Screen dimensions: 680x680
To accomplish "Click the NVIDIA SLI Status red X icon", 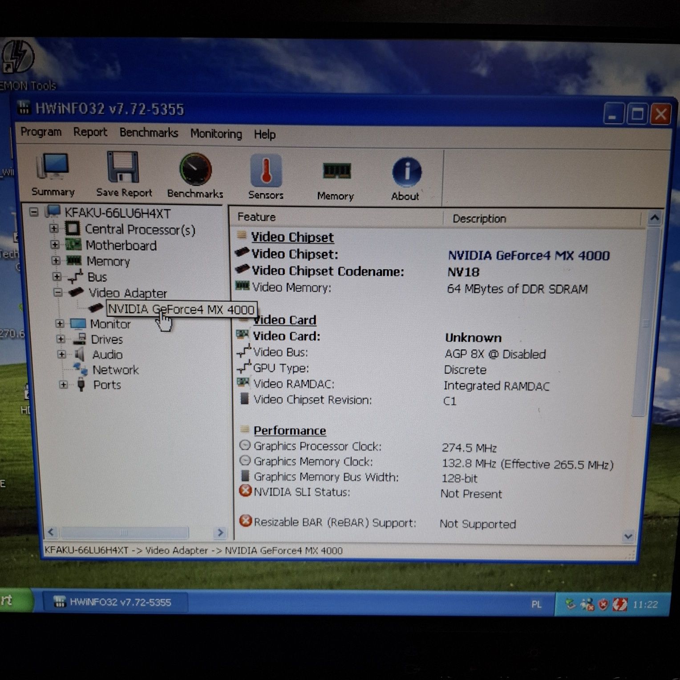I will pos(245,491).
